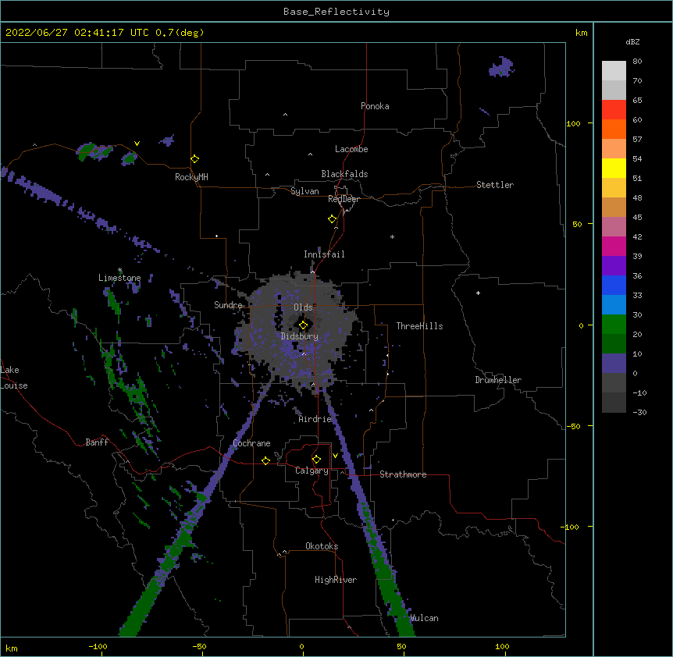Select the light blue 30-33 dBZ swatch
This screenshot has width=673, height=657.
(x=614, y=304)
